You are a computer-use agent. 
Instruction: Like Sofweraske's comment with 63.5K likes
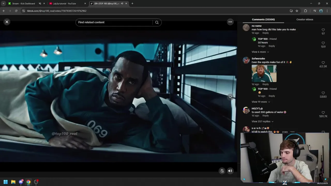tap(323, 63)
